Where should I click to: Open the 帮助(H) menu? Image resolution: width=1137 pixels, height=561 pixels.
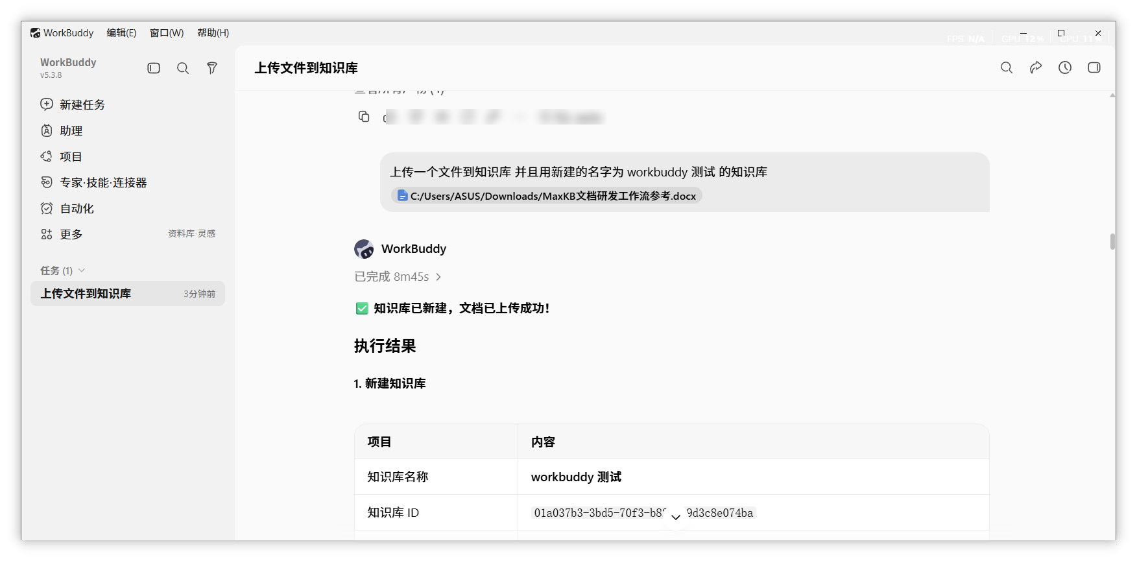[213, 32]
